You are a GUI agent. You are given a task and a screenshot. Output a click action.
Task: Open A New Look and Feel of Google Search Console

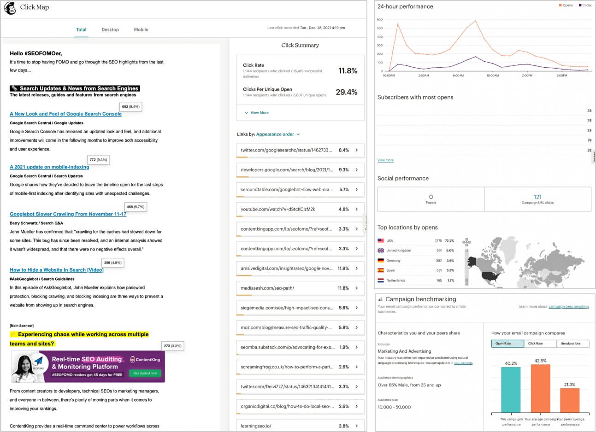tap(65, 114)
